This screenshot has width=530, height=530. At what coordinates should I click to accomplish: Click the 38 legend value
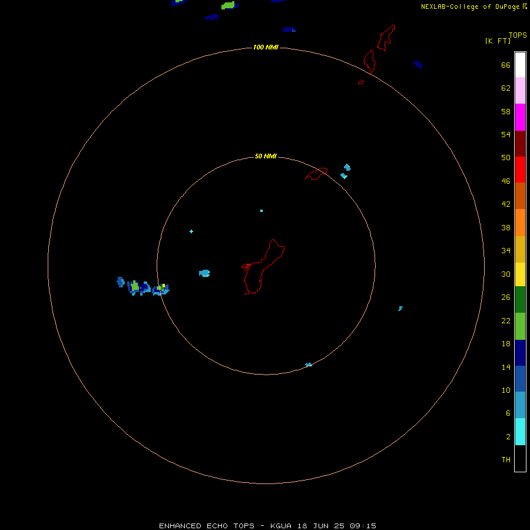pyautogui.click(x=506, y=227)
